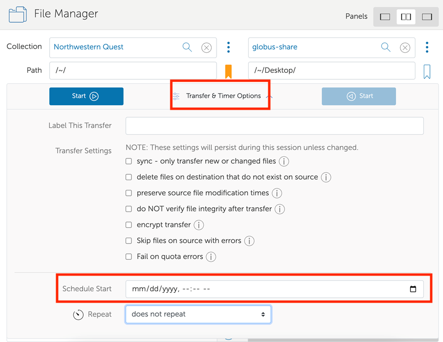Open the calendar picker in Schedule Start
Viewport: 443px width, 342px height.
point(413,289)
